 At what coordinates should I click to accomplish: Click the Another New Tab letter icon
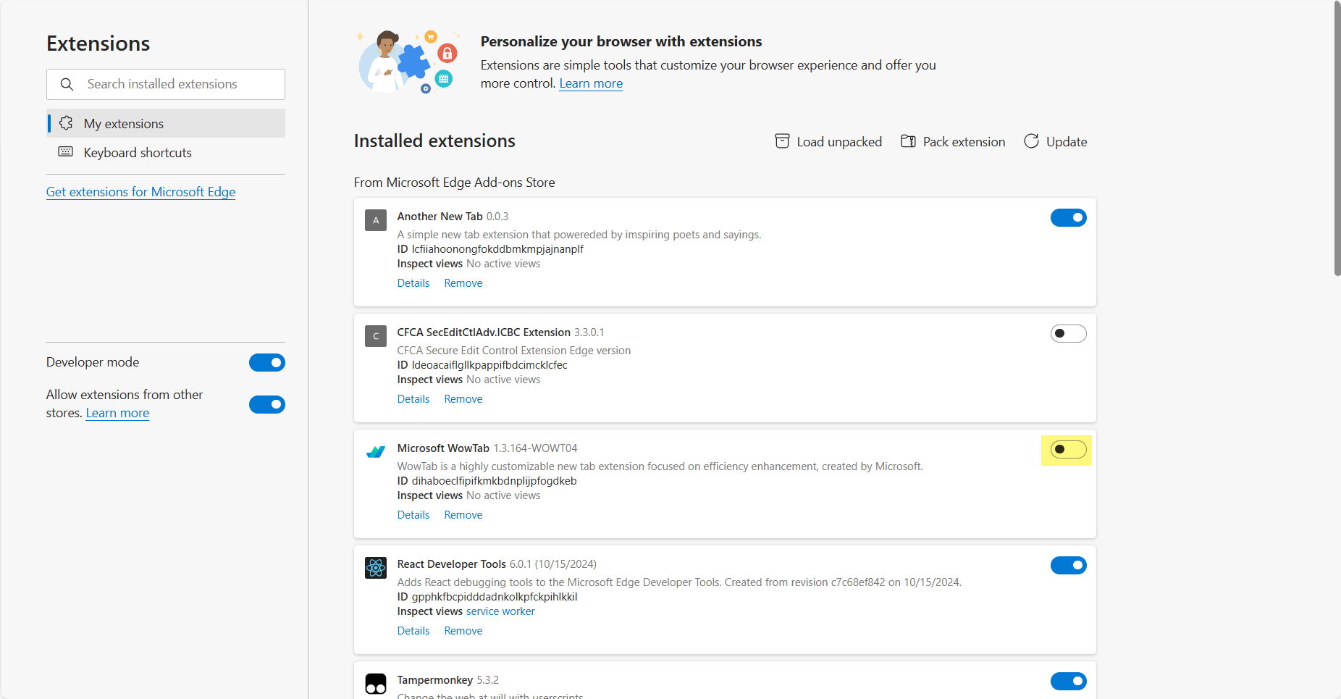(x=376, y=220)
